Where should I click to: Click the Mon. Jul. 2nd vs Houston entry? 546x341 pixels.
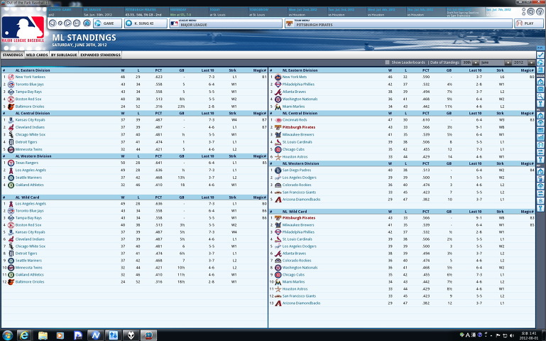pos(307,12)
